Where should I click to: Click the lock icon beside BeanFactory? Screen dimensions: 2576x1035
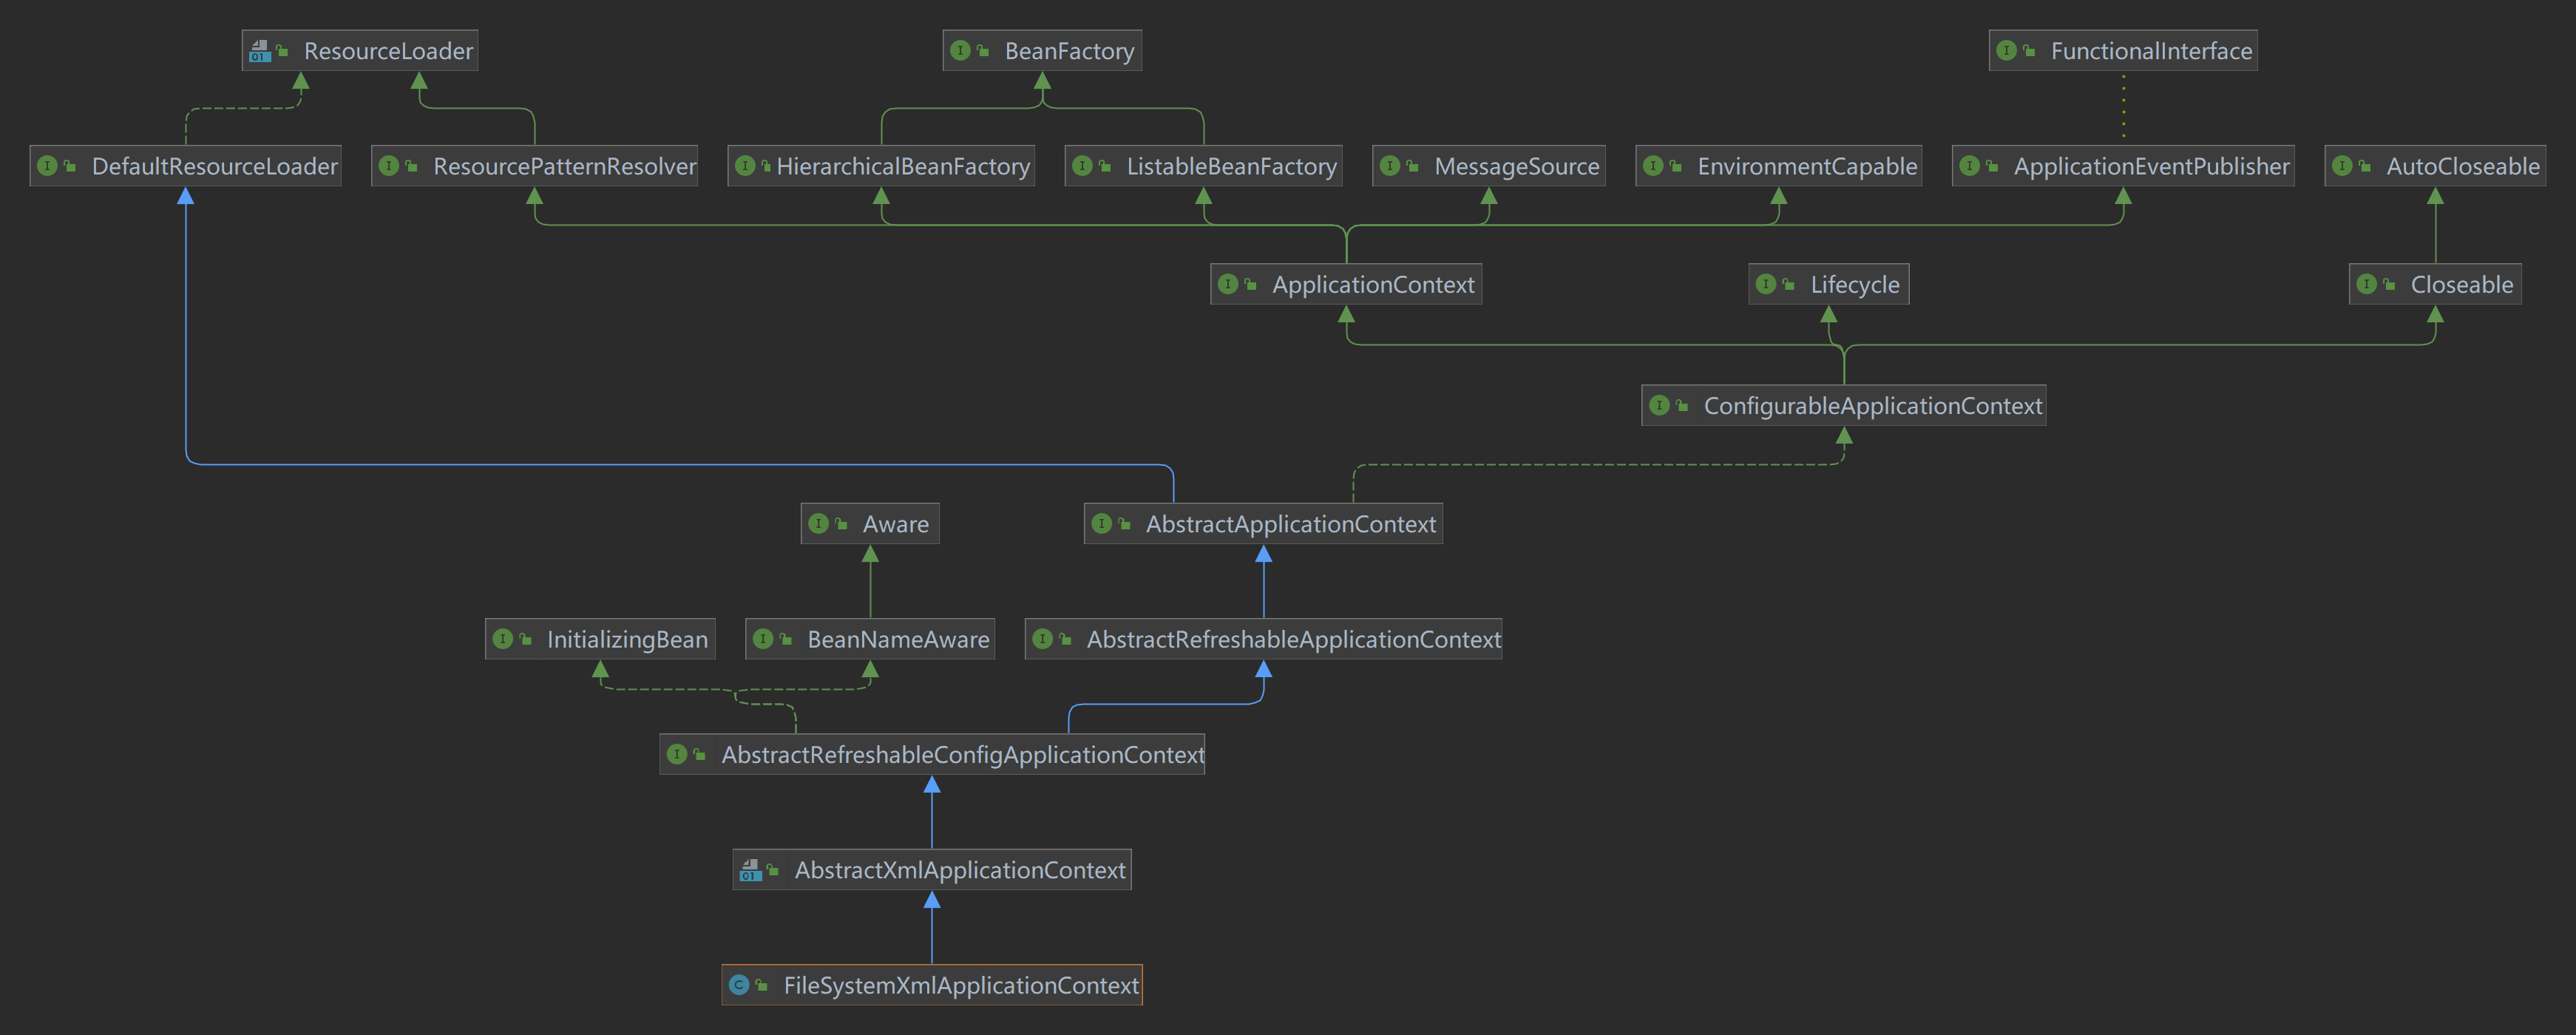coord(983,50)
